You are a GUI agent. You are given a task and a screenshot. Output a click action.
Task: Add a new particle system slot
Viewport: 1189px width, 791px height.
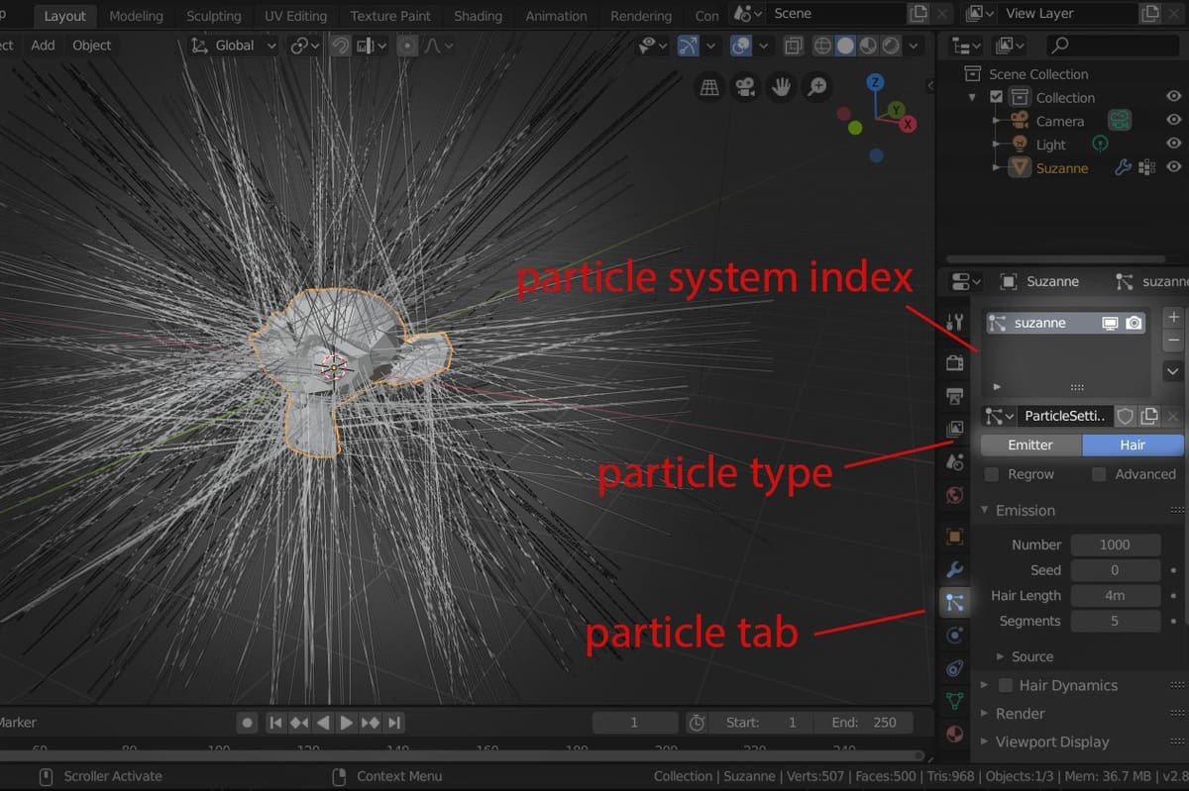(x=1173, y=317)
